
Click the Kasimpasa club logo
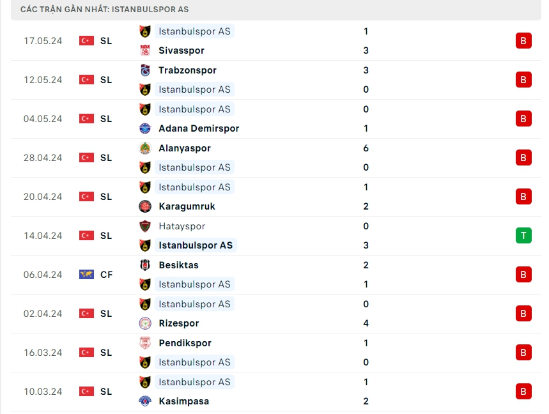(145, 401)
